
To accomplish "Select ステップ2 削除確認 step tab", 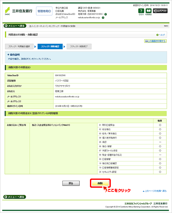I will 50,46.
